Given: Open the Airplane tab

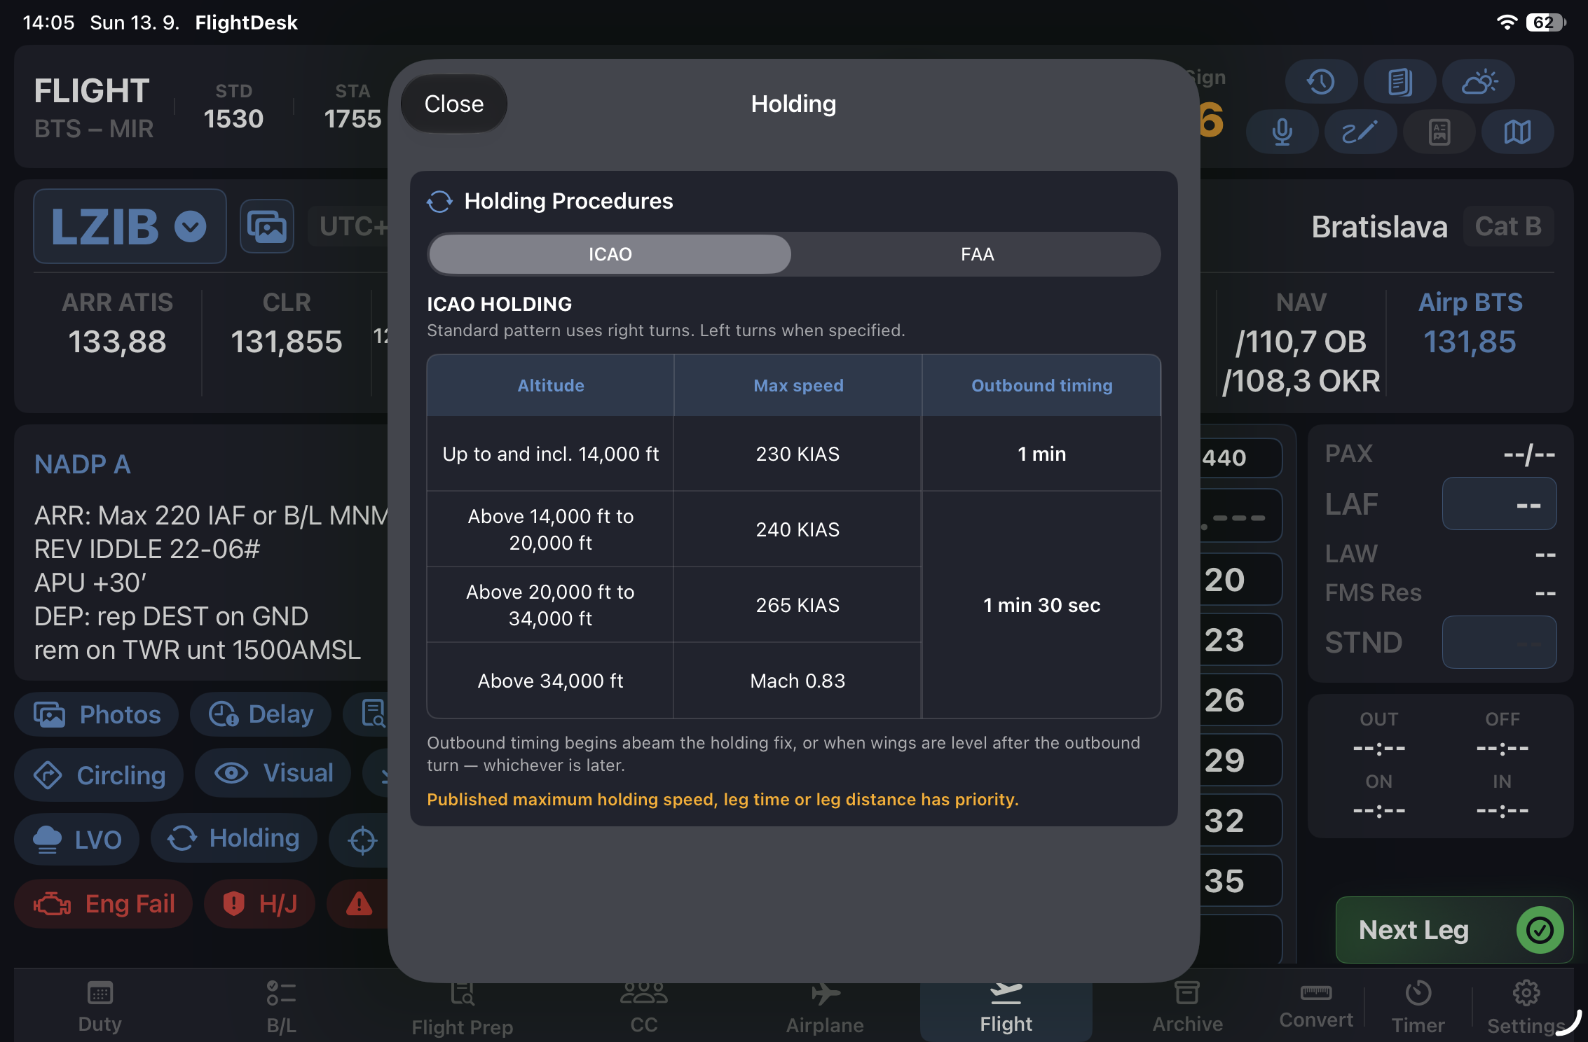Looking at the screenshot, I should point(825,1008).
